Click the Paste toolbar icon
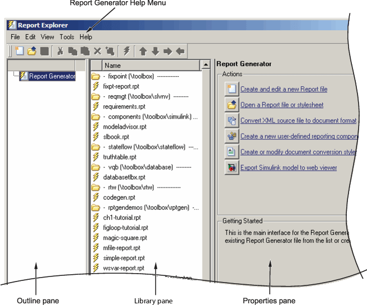This screenshot has height=305, width=367. (85, 51)
